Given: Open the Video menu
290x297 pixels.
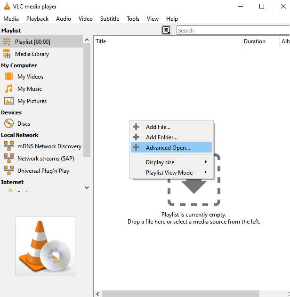Looking at the screenshot, I should tap(85, 19).
